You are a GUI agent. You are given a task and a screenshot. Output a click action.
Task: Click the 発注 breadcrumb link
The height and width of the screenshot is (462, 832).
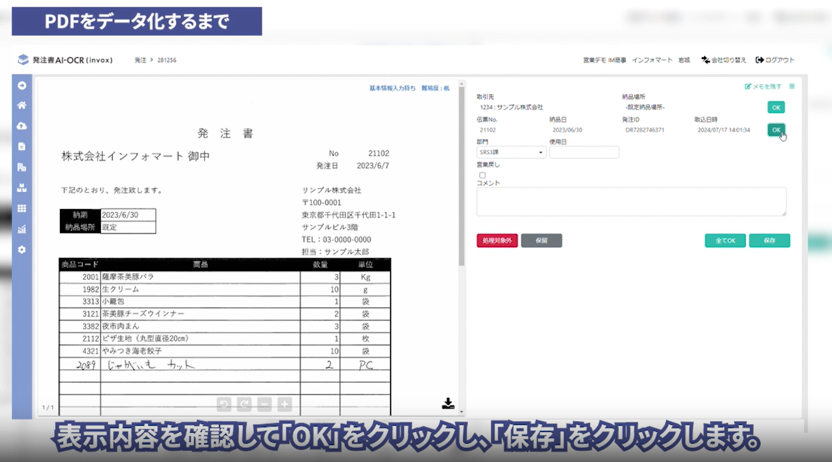(140, 60)
